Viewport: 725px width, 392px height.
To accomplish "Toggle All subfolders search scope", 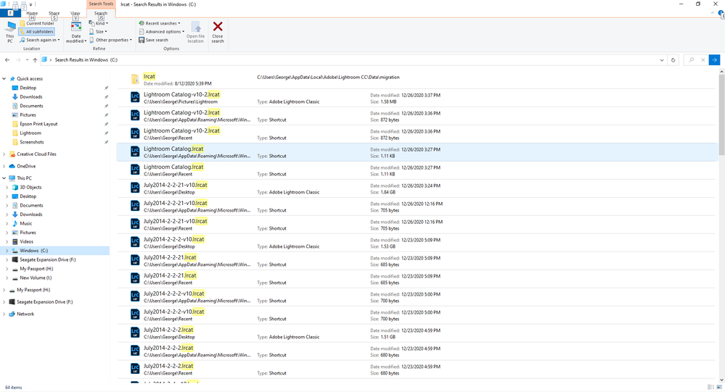I will (x=36, y=31).
